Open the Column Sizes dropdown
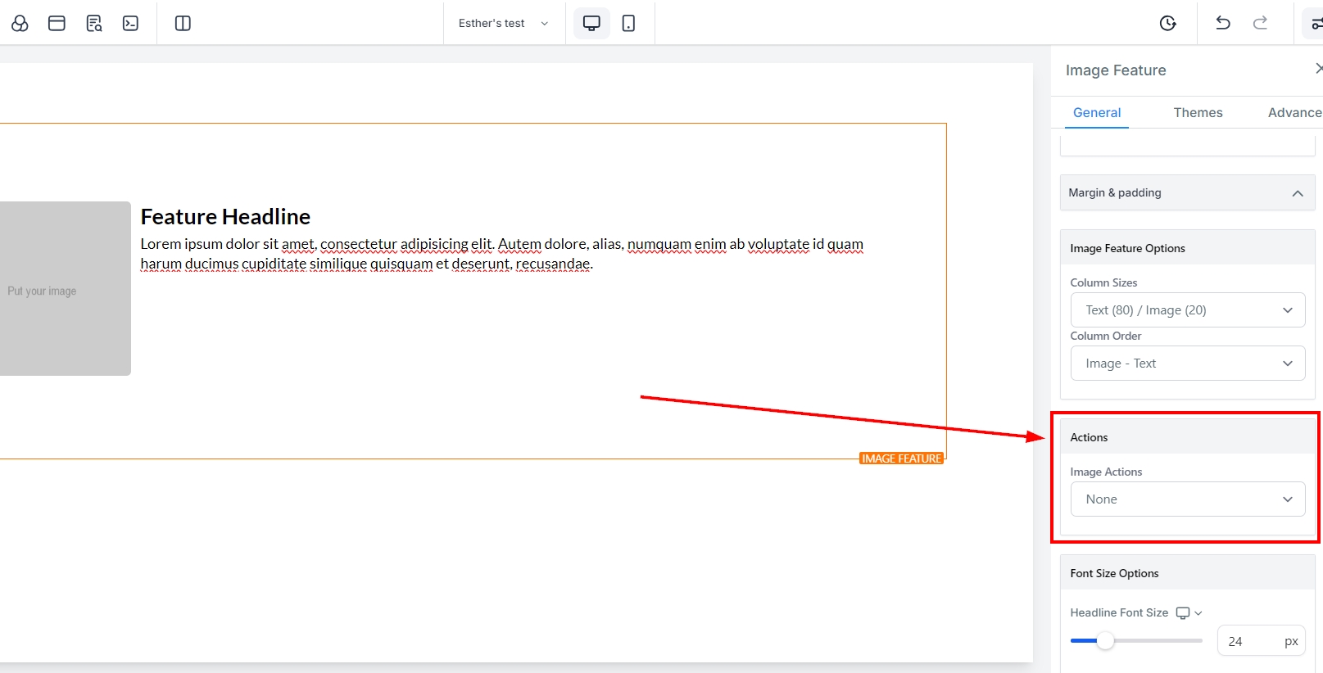Image resolution: width=1323 pixels, height=673 pixels. point(1187,310)
